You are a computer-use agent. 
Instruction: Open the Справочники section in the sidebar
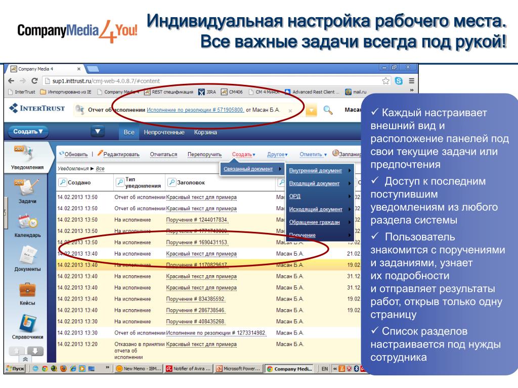coord(27,327)
